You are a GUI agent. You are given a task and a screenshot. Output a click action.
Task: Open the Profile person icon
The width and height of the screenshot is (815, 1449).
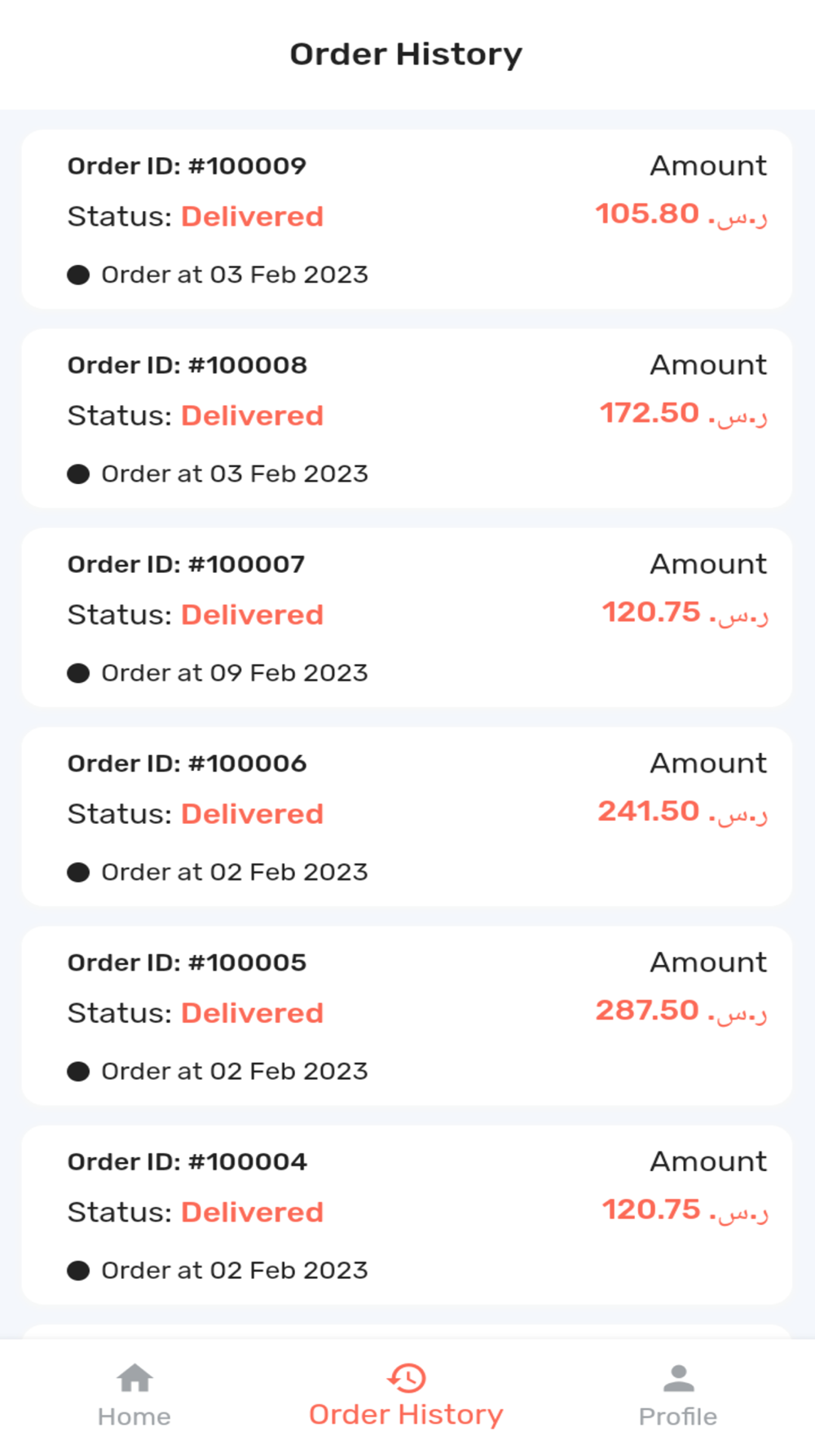pos(678,1378)
